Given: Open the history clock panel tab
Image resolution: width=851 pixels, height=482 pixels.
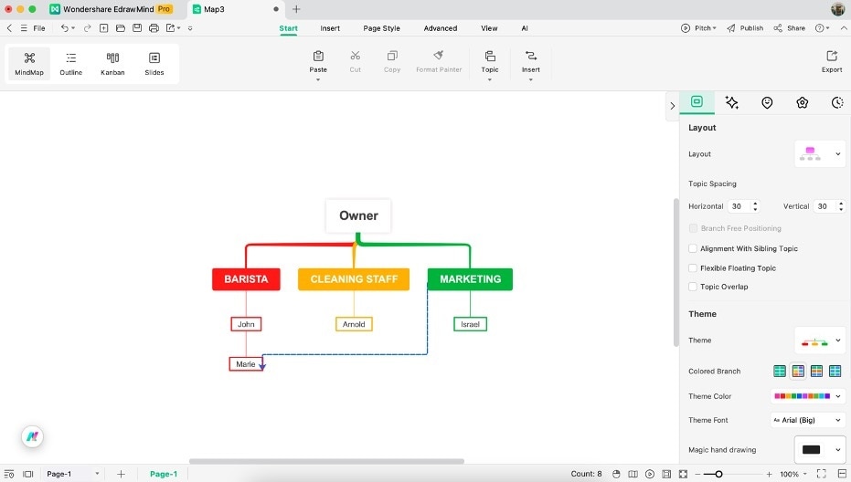Looking at the screenshot, I should coord(837,102).
